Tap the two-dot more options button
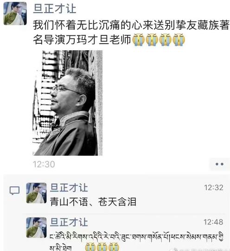This screenshot has height=251, width=230. tap(219, 164)
